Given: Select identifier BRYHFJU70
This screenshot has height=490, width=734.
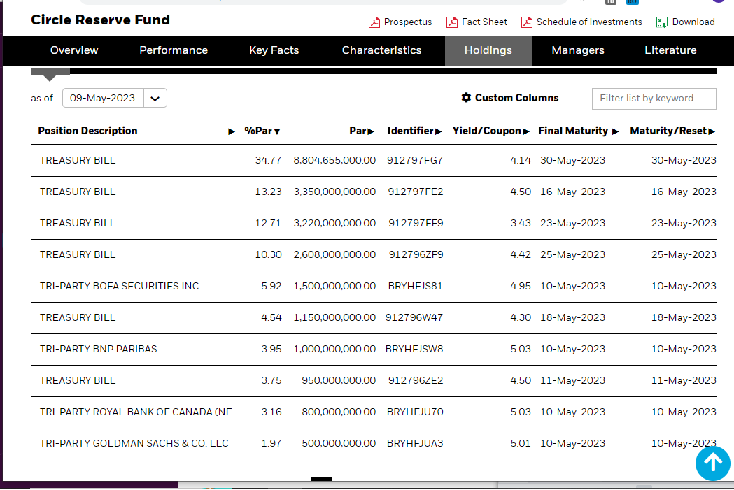Looking at the screenshot, I should coord(415,412).
